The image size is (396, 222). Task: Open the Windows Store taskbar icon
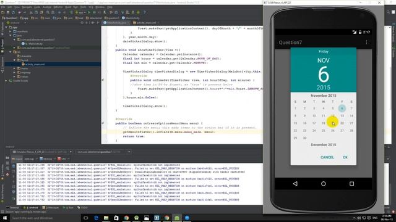coord(116,218)
